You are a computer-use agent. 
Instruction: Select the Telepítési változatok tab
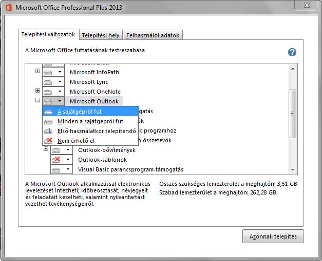pos(48,34)
